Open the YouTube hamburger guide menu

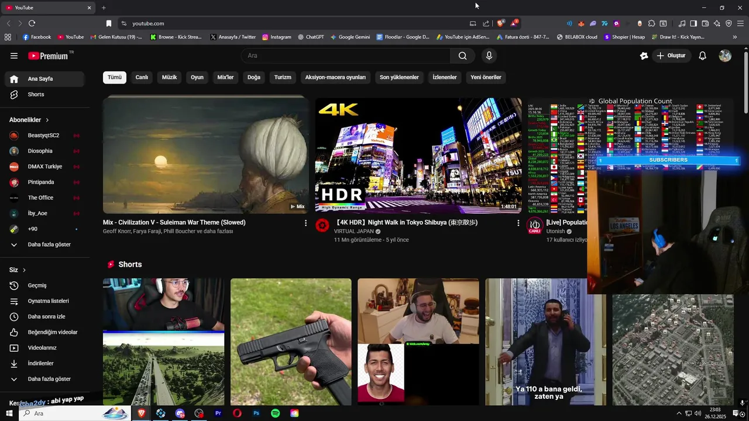click(14, 56)
